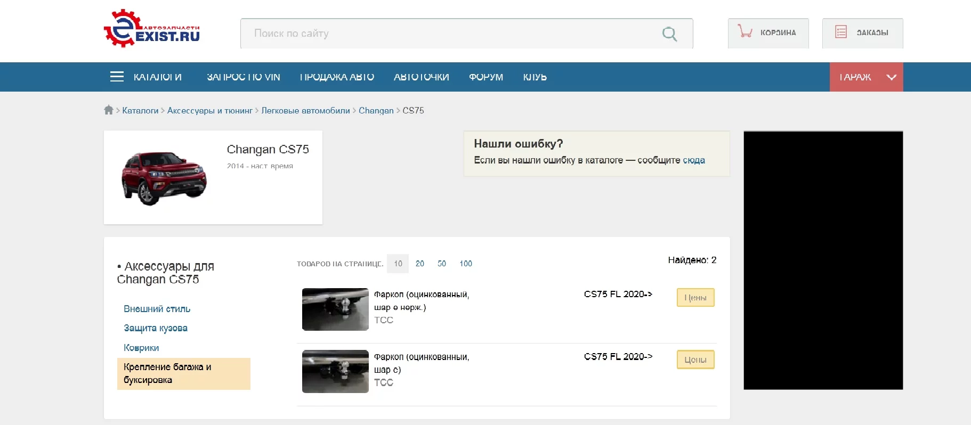Viewport: 971px width, 425px height.
Task: Click the search magnifier icon
Action: [669, 34]
